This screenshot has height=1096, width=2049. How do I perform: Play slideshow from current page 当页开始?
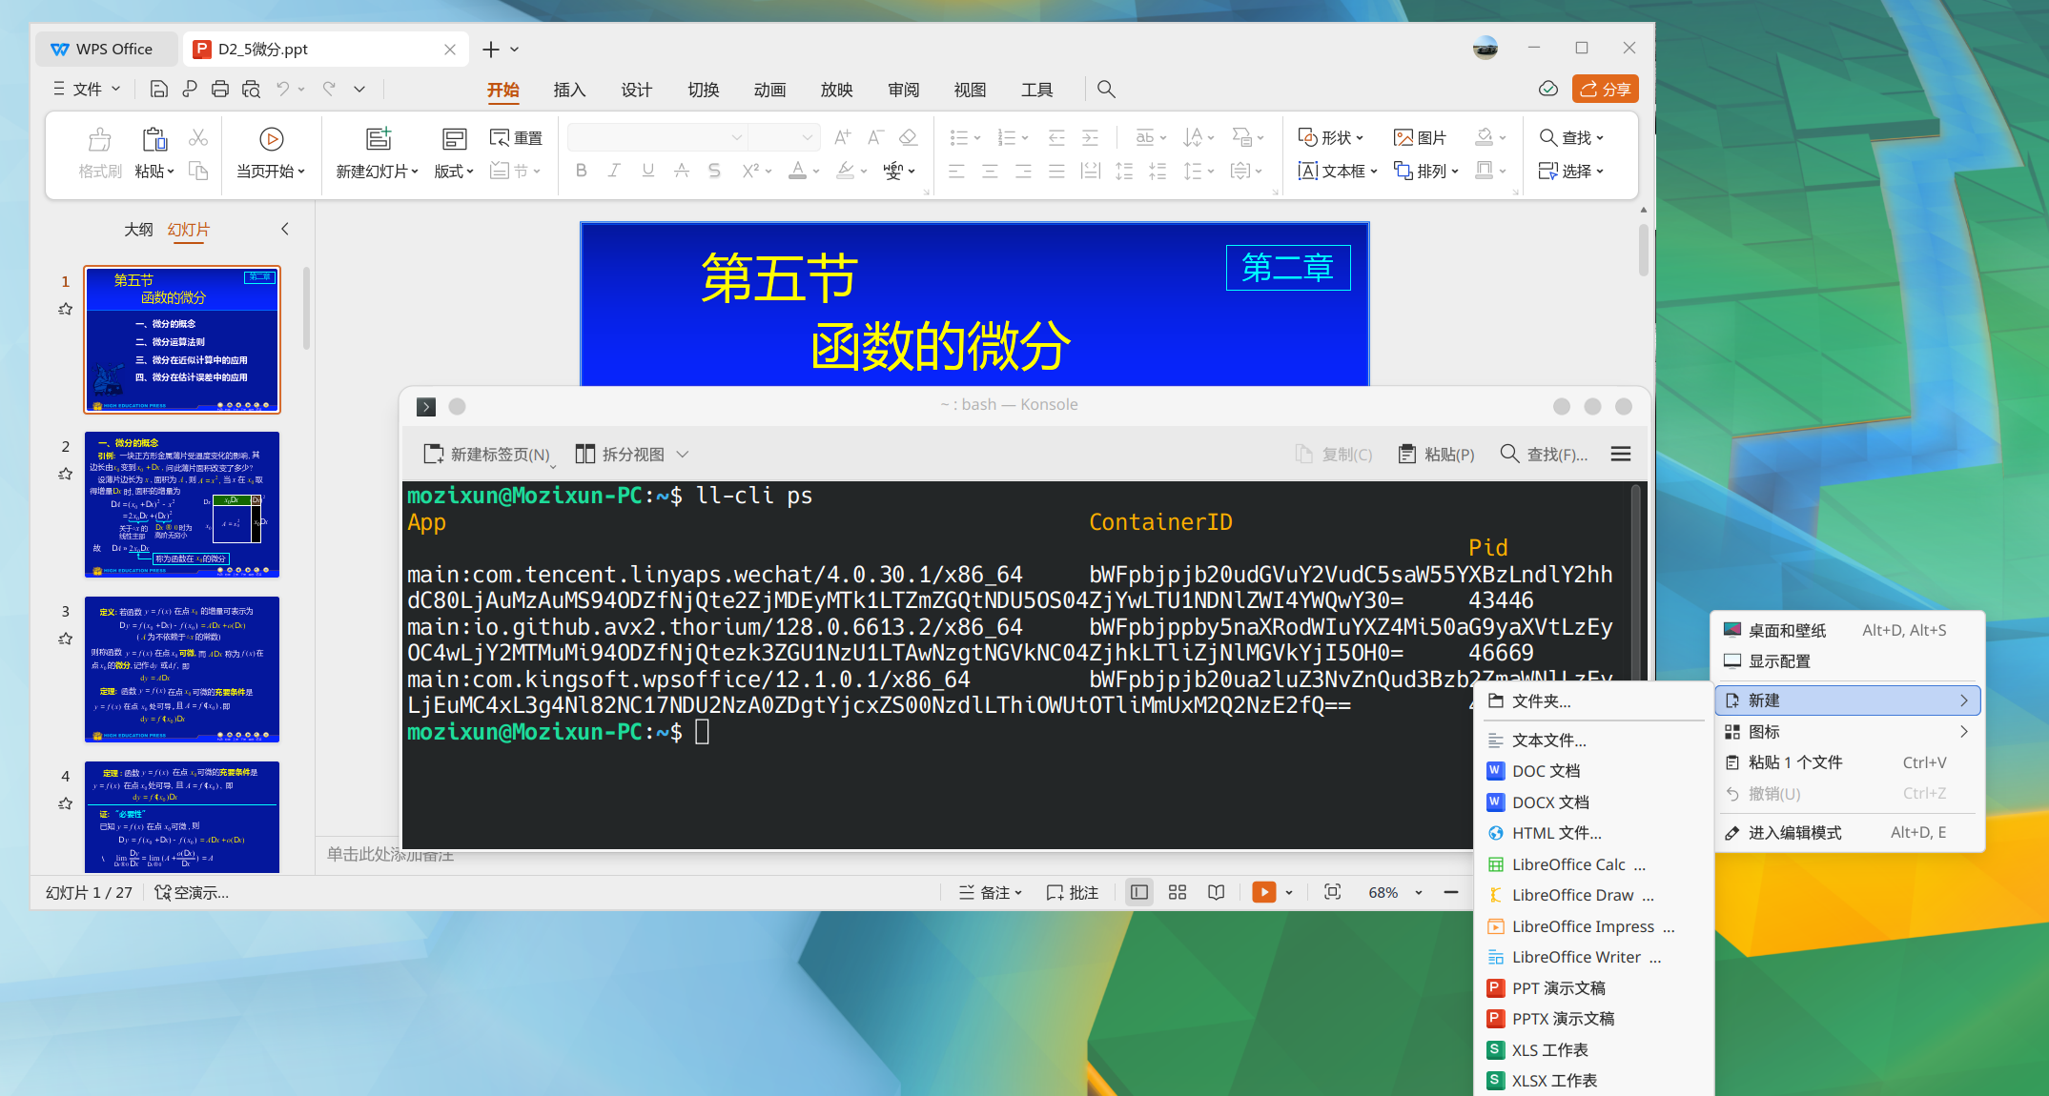coord(271,152)
